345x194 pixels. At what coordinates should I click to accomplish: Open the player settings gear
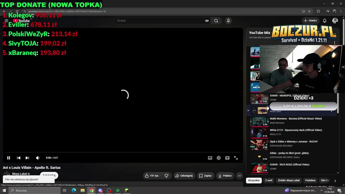tap(219, 158)
